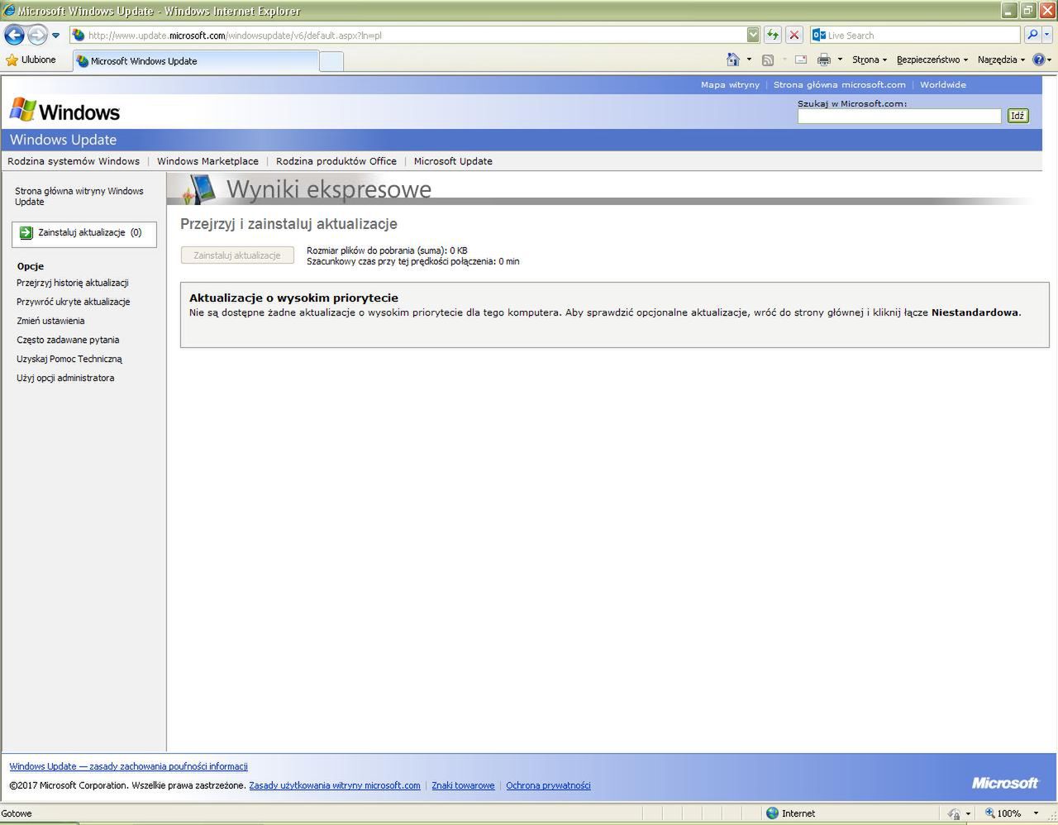The height and width of the screenshot is (825, 1058).
Task: Click Zmień ustawienia link
Action: click(50, 321)
